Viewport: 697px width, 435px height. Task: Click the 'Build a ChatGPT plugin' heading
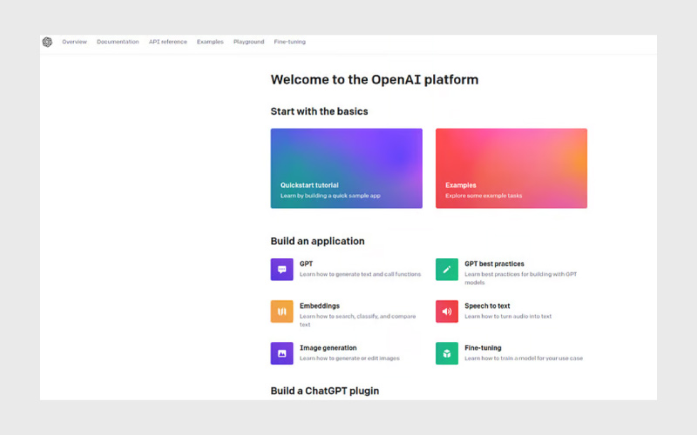point(325,391)
